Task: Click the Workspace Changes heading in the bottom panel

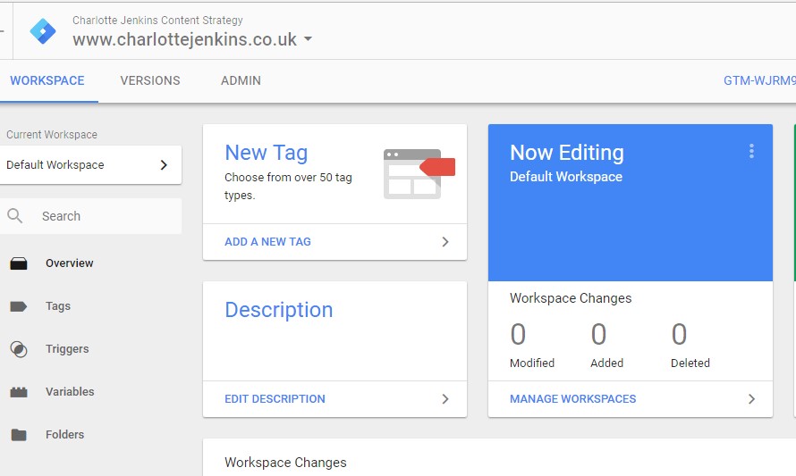Action: (x=286, y=463)
